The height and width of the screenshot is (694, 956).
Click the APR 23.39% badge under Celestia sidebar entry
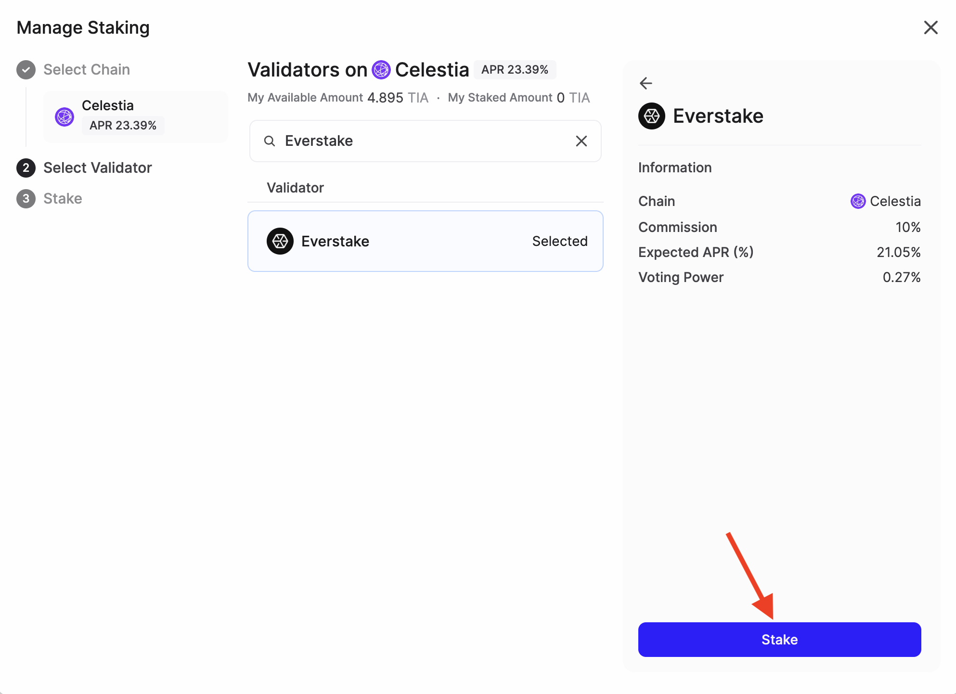tap(123, 126)
